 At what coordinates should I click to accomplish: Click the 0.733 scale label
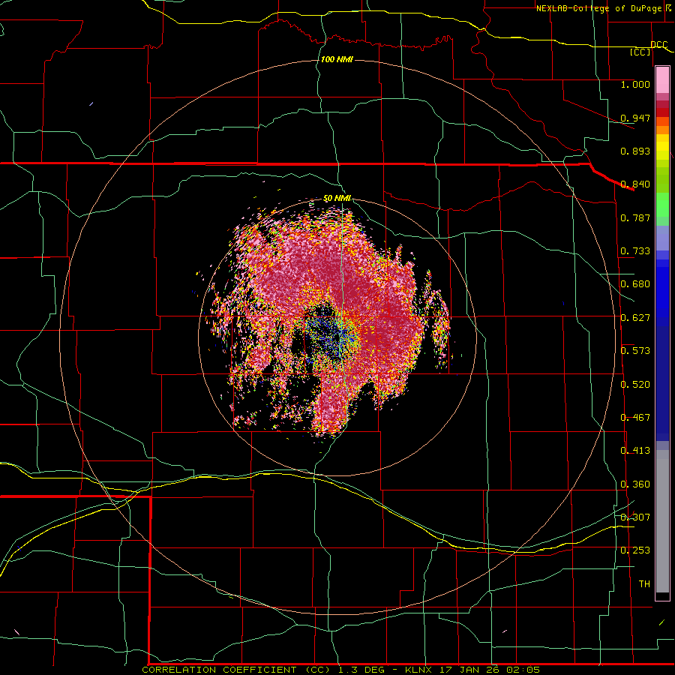pyautogui.click(x=635, y=251)
